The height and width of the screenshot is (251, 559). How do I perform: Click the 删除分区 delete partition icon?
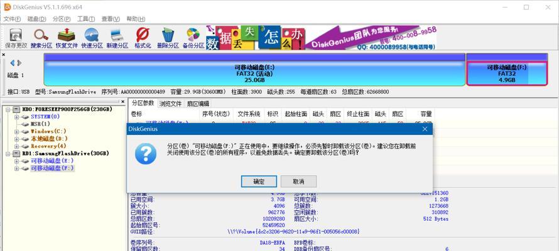[168, 38]
